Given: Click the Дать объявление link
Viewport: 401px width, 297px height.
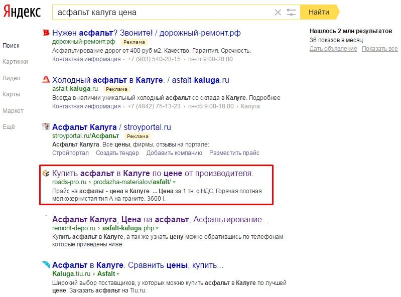Looking at the screenshot, I should pyautogui.click(x=333, y=49).
